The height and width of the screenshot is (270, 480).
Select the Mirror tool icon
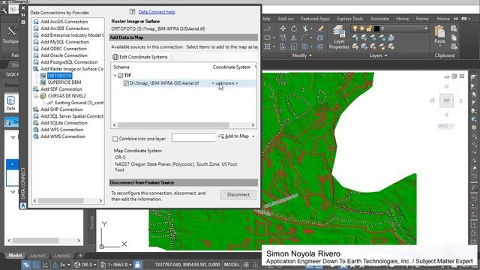[294, 38]
